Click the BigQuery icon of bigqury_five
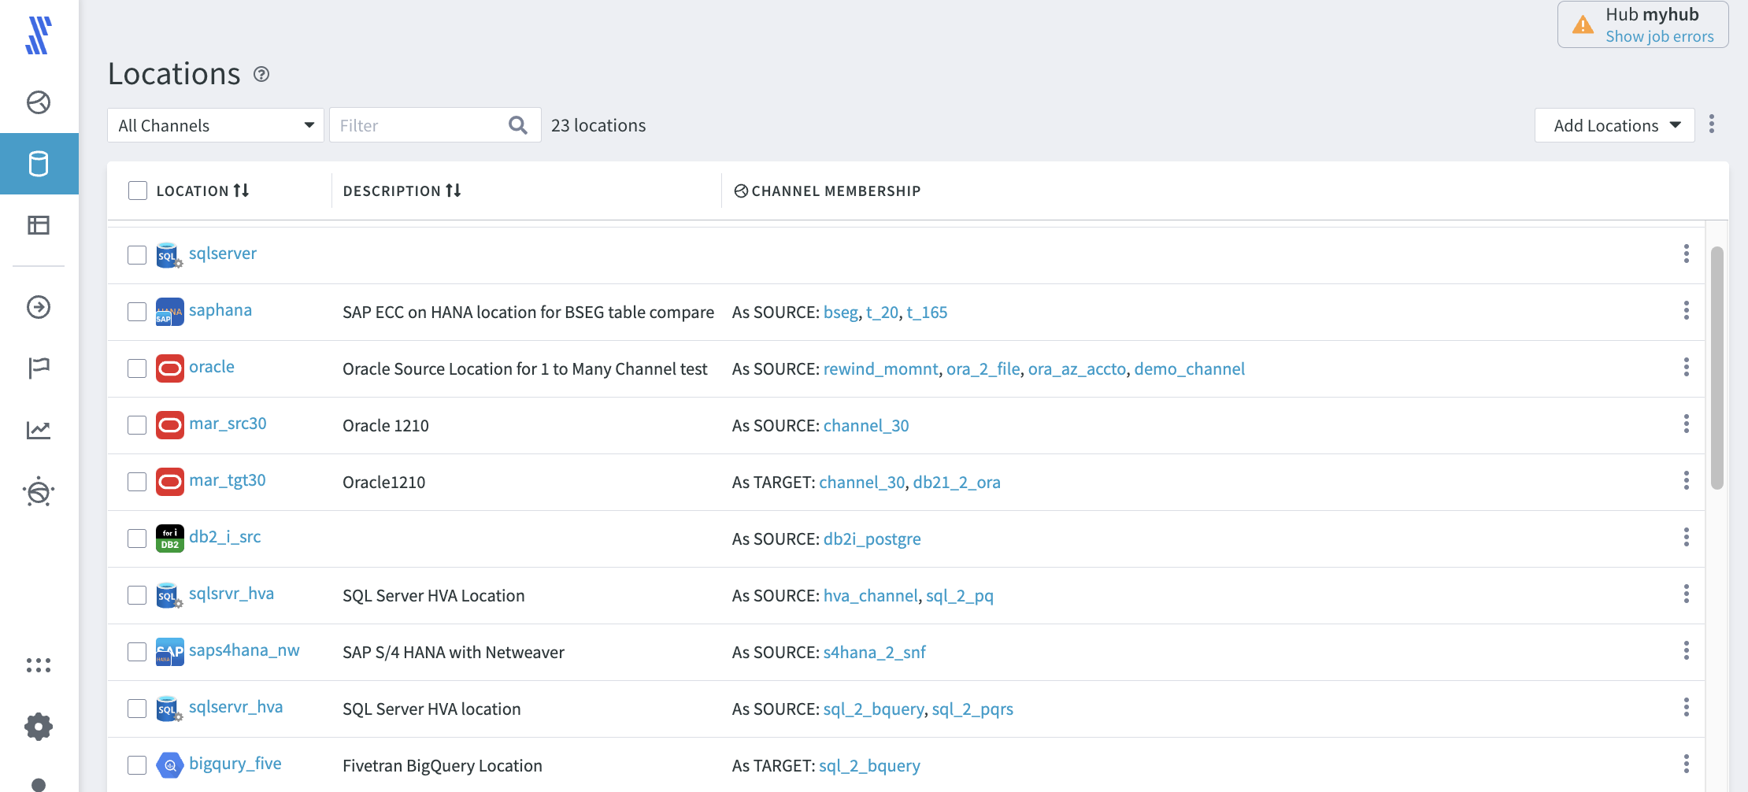Screen dimensions: 1748x792 point(170,765)
